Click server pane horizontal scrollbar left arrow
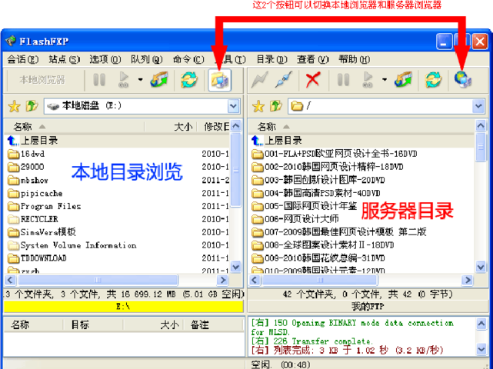This screenshot has width=493, height=369. coord(255,280)
